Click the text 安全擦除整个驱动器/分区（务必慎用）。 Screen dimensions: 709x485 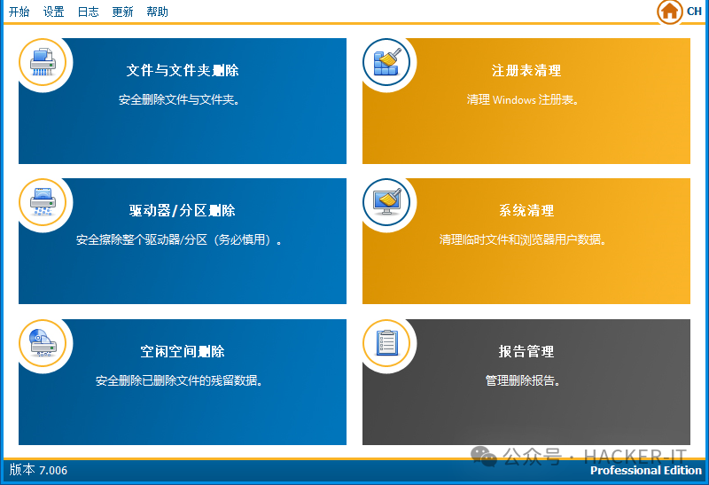(x=179, y=239)
